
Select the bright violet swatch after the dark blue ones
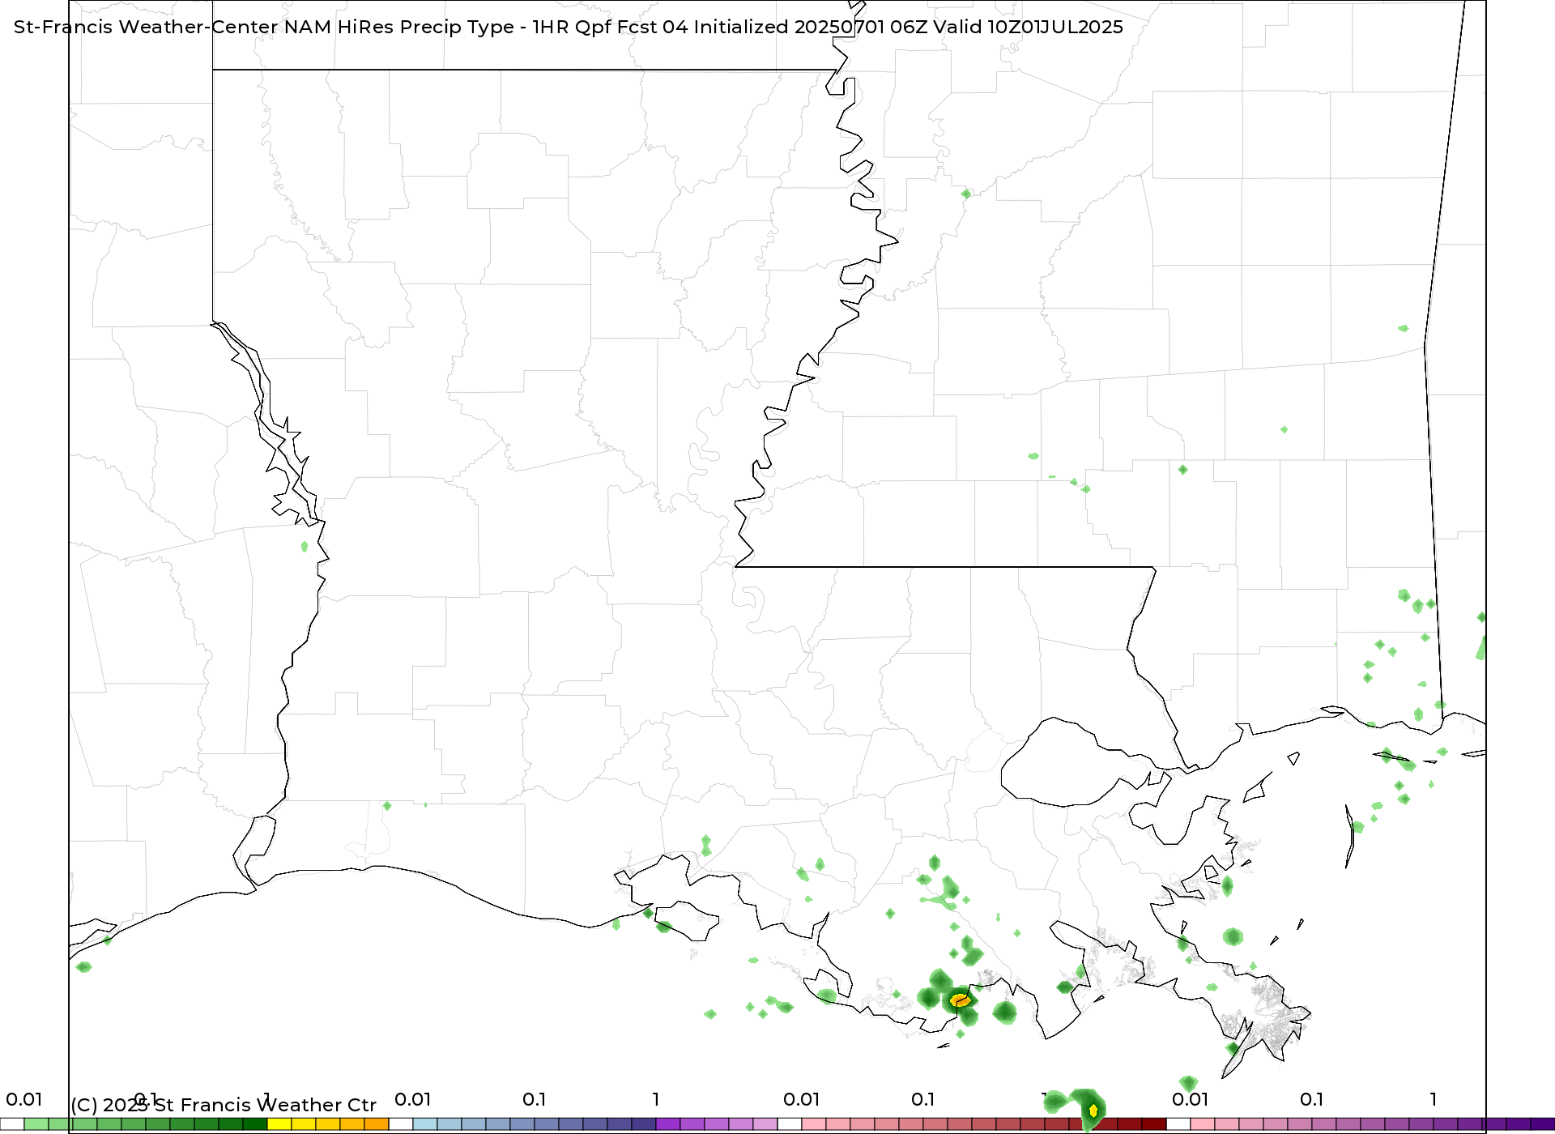coord(668,1124)
